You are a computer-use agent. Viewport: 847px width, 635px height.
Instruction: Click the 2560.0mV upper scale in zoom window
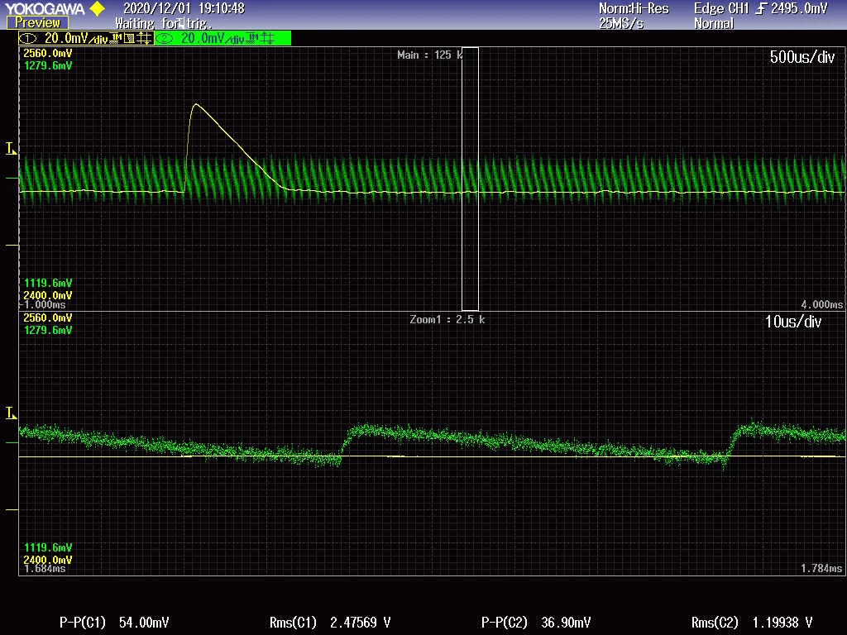click(47, 318)
